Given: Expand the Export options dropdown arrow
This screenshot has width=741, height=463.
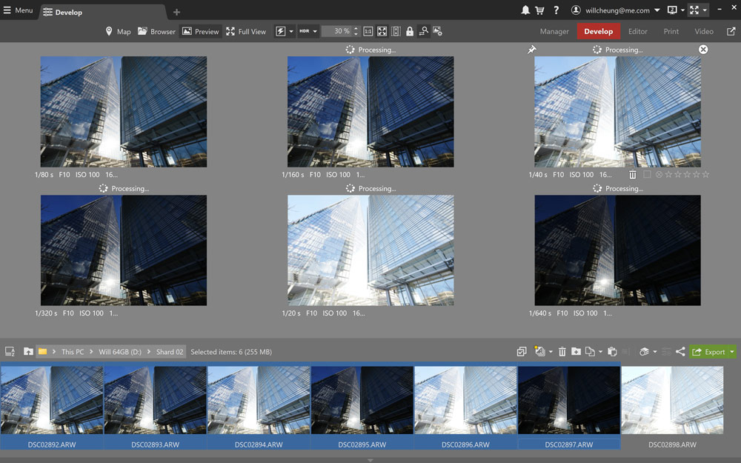Looking at the screenshot, I should [x=732, y=352].
